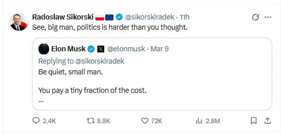
Task: Bookmark this tweet
Action: coord(254,120)
